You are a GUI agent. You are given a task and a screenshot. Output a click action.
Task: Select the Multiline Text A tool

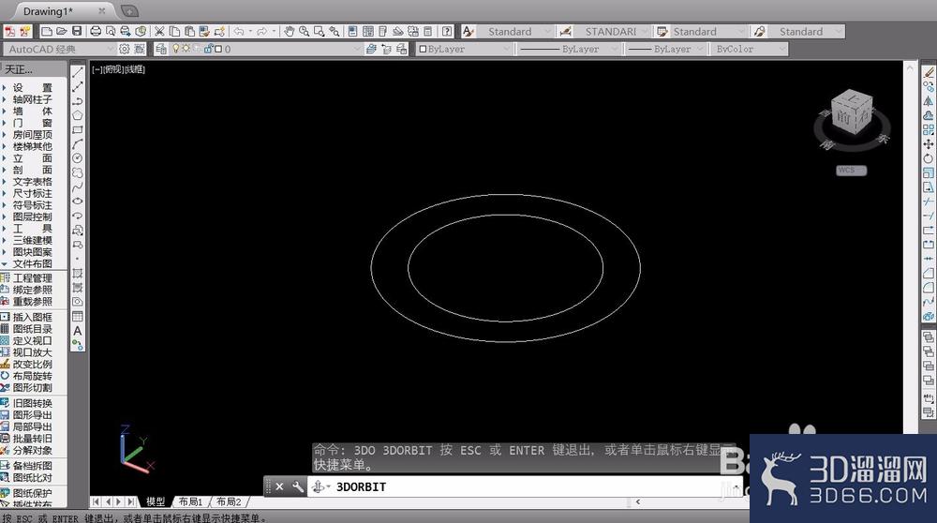[x=78, y=331]
